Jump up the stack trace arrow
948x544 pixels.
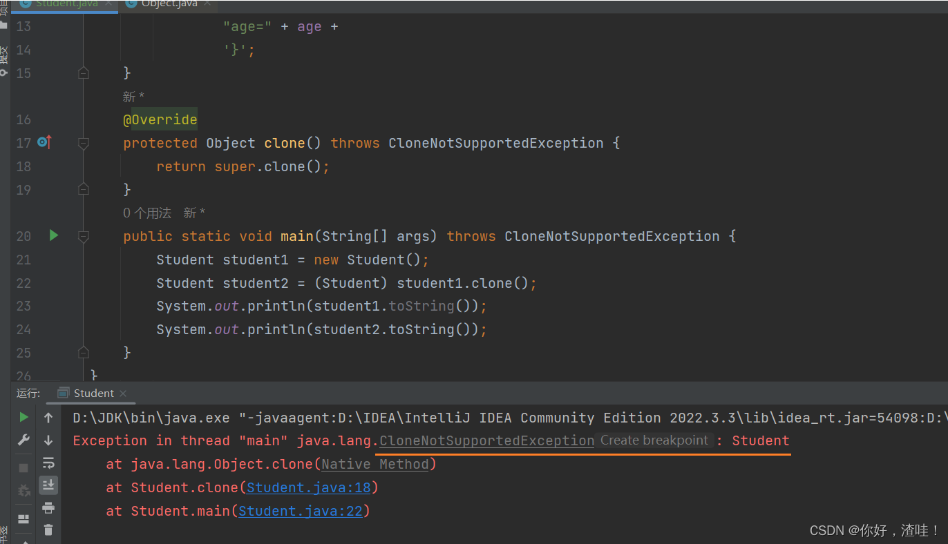click(x=48, y=417)
